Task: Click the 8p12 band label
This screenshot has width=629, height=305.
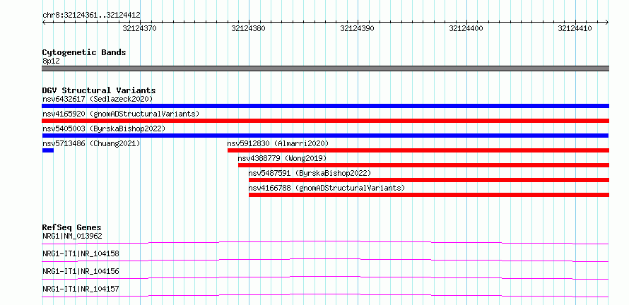Action: pos(51,61)
